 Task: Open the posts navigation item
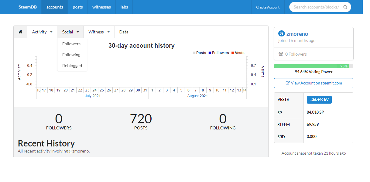pos(78,7)
